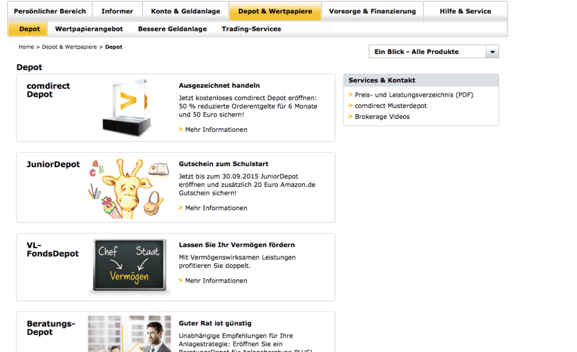Click Depot & Wertpapiere breadcrumb link
Viewport: 577px width, 352px height.
coord(69,47)
